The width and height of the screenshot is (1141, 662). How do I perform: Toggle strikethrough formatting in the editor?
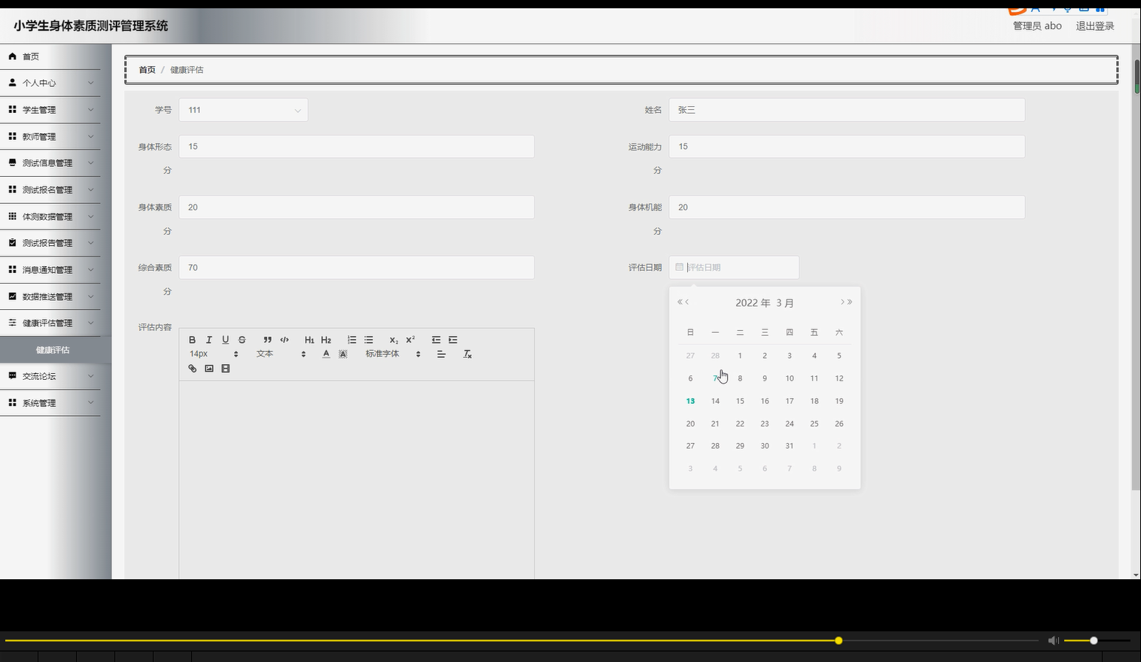pyautogui.click(x=242, y=340)
